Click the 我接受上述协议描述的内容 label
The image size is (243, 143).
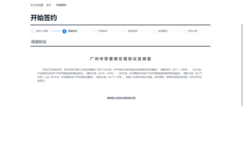(x=121, y=98)
